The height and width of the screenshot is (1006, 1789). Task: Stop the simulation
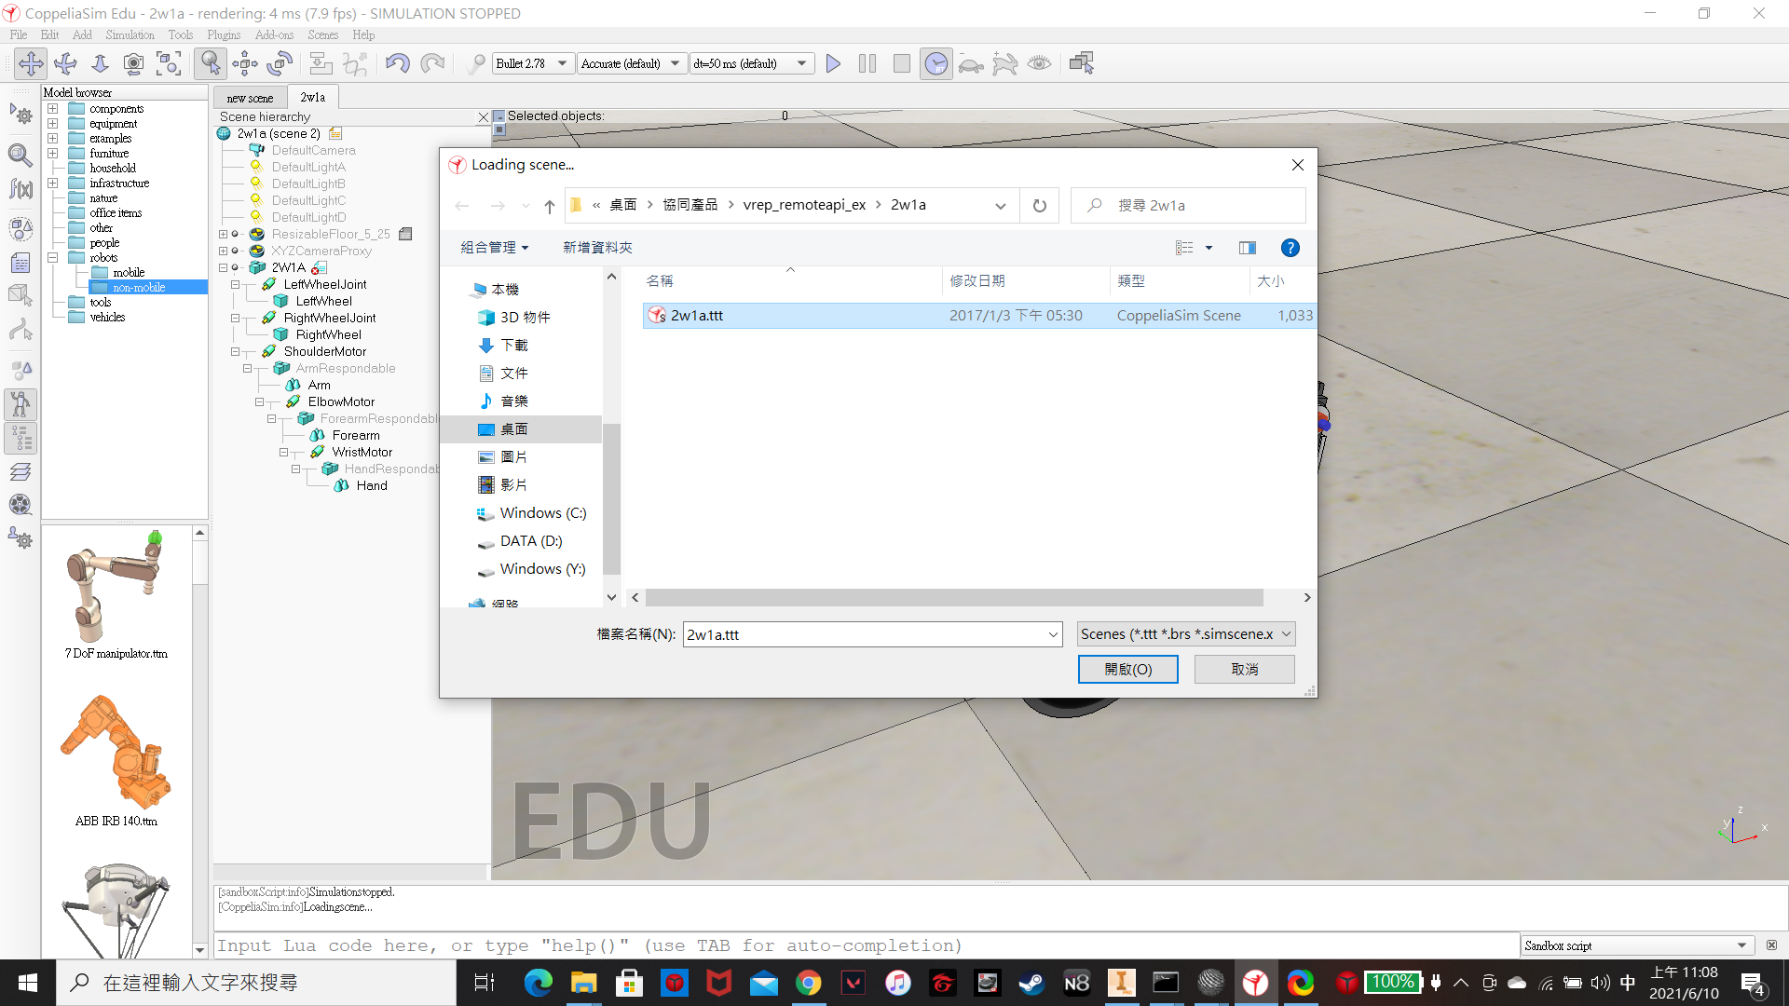coord(901,63)
